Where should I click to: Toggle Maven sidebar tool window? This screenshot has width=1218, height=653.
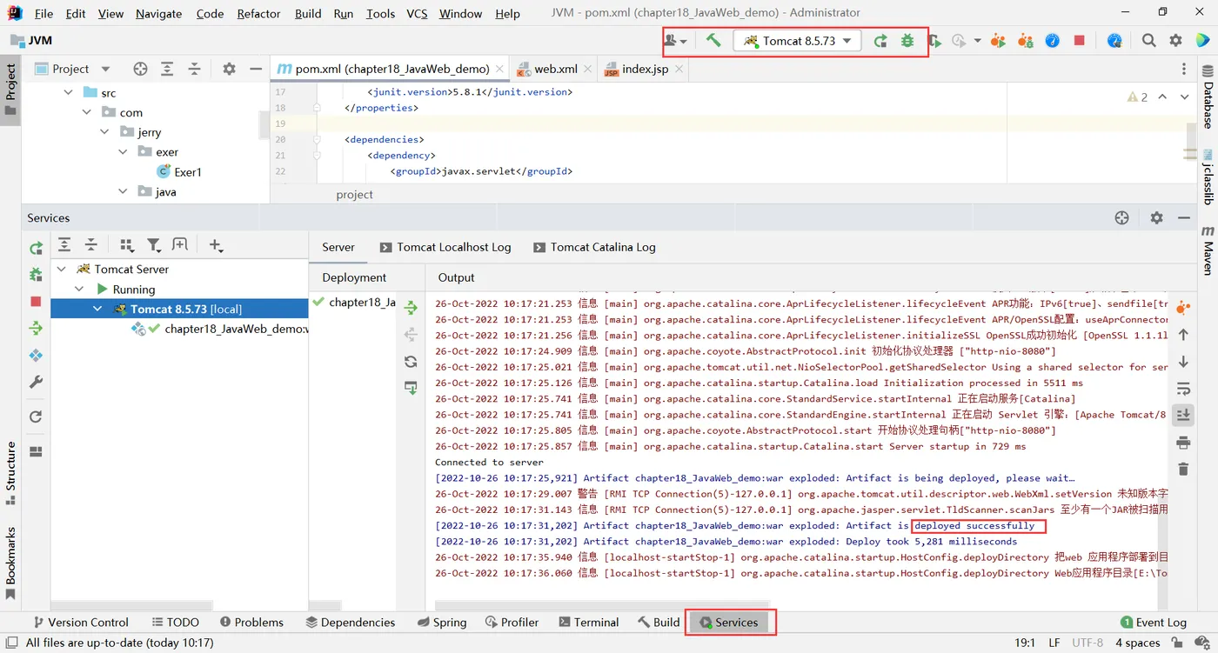pos(1208,251)
